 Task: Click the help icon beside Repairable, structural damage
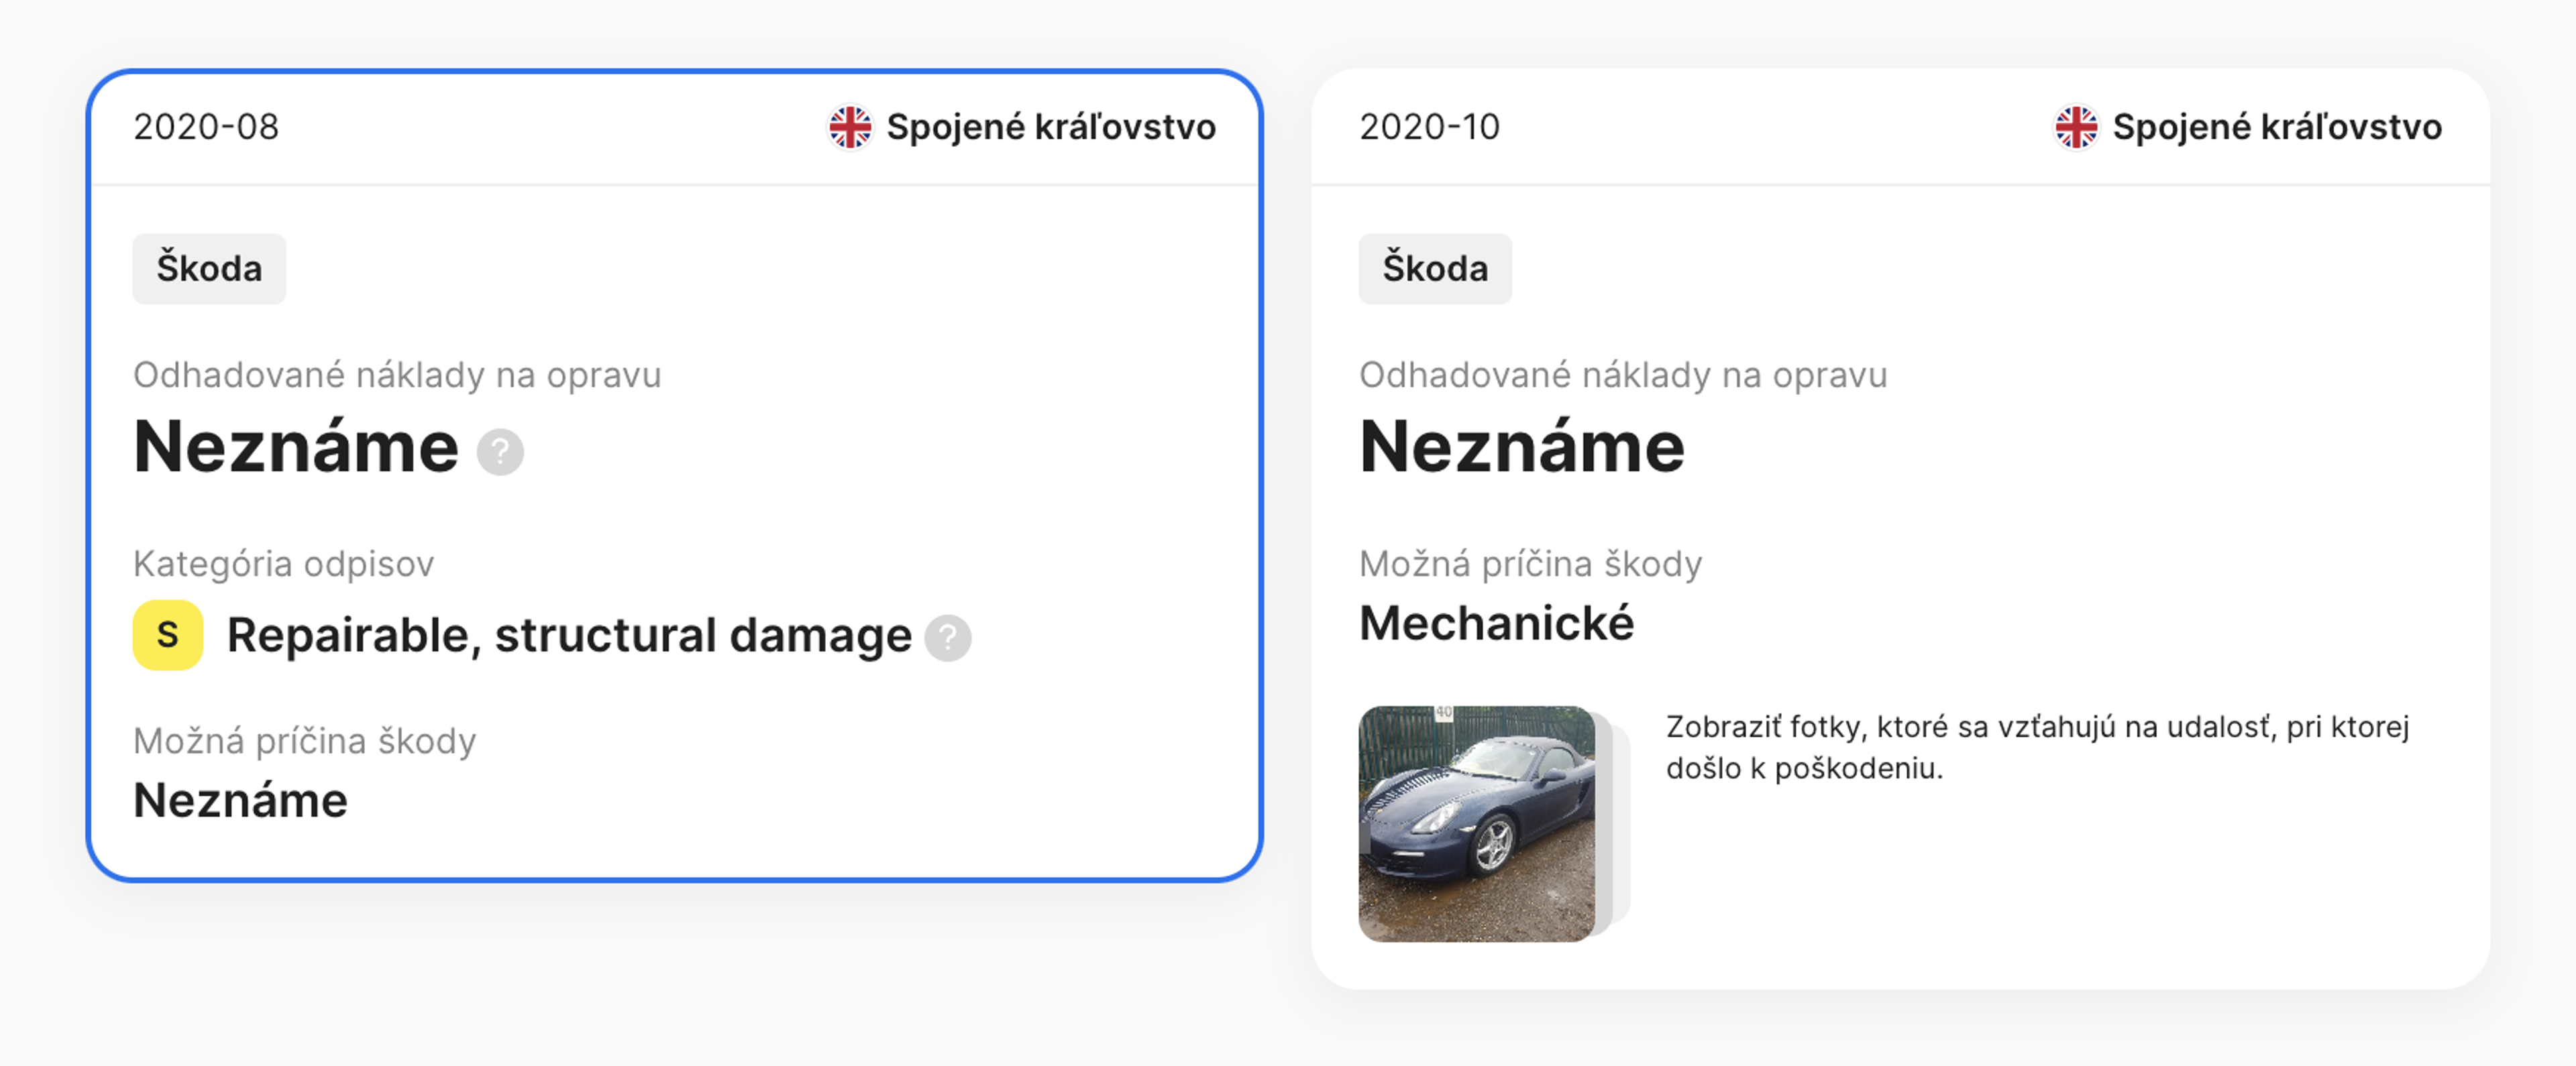[x=948, y=636]
